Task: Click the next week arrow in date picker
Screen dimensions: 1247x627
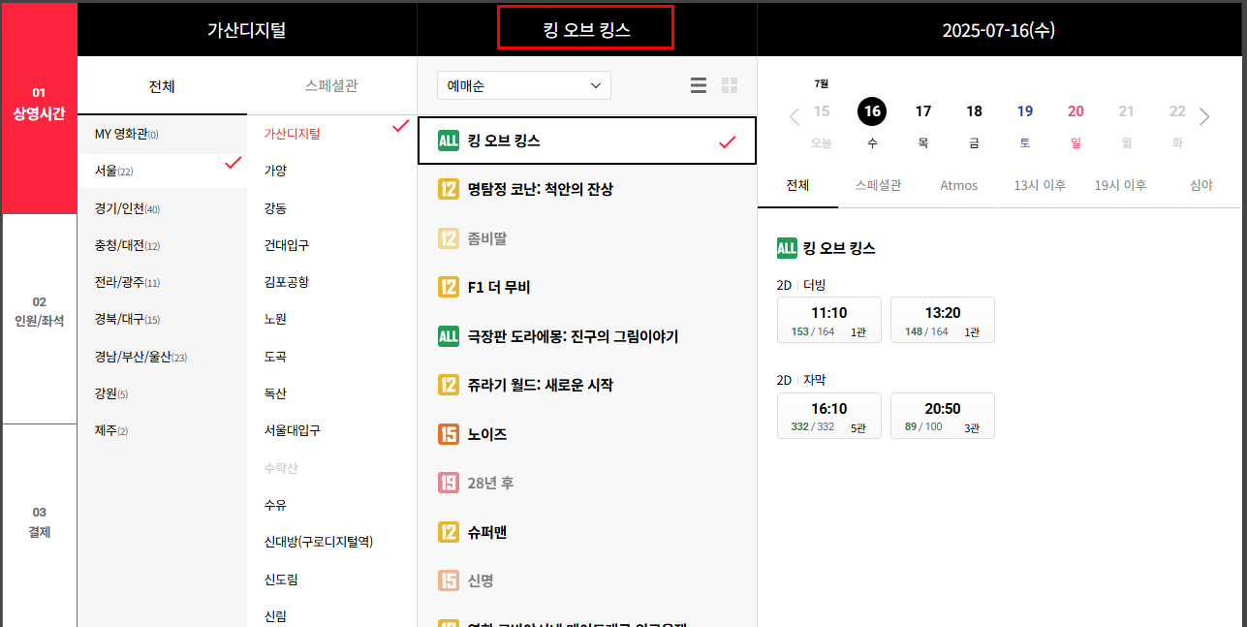Action: (1204, 116)
